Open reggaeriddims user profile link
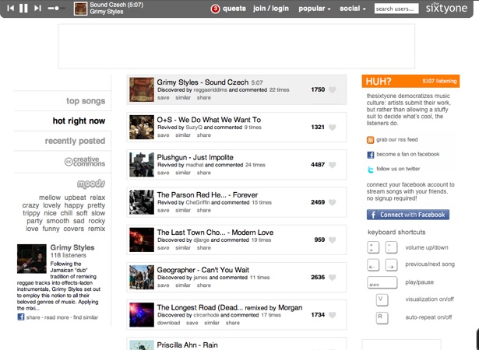The height and width of the screenshot is (350, 479). pyautogui.click(x=210, y=90)
